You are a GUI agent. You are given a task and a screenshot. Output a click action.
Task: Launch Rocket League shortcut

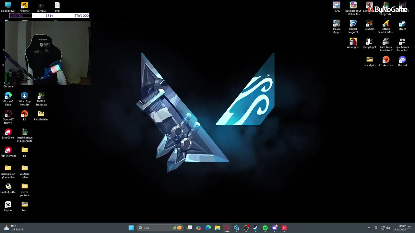pyautogui.click(x=353, y=27)
